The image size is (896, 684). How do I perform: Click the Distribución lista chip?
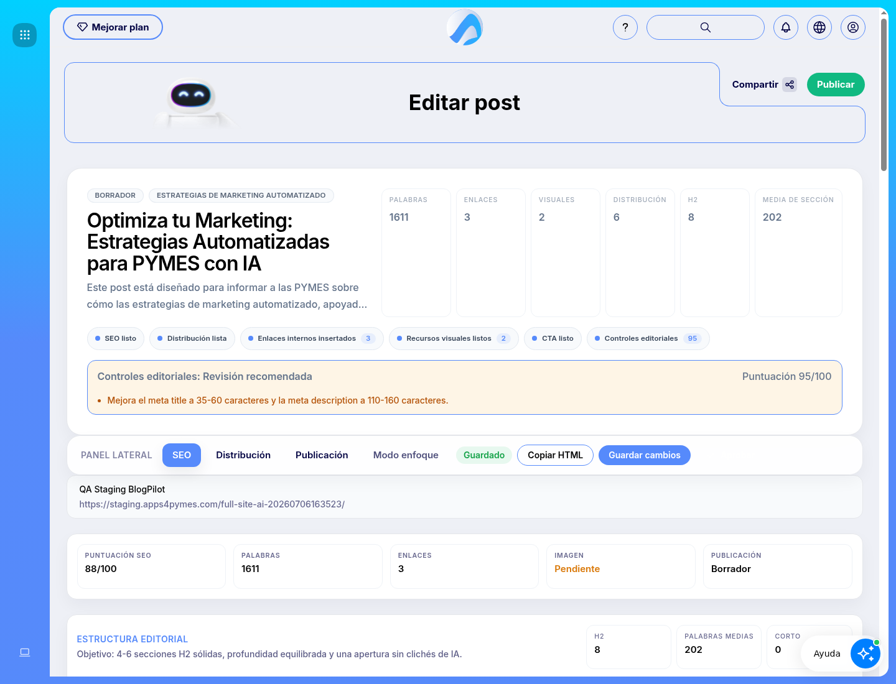click(x=192, y=338)
